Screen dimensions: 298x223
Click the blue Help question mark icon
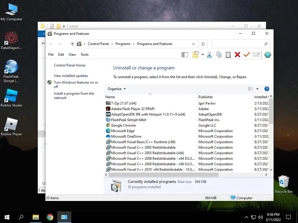267,89
